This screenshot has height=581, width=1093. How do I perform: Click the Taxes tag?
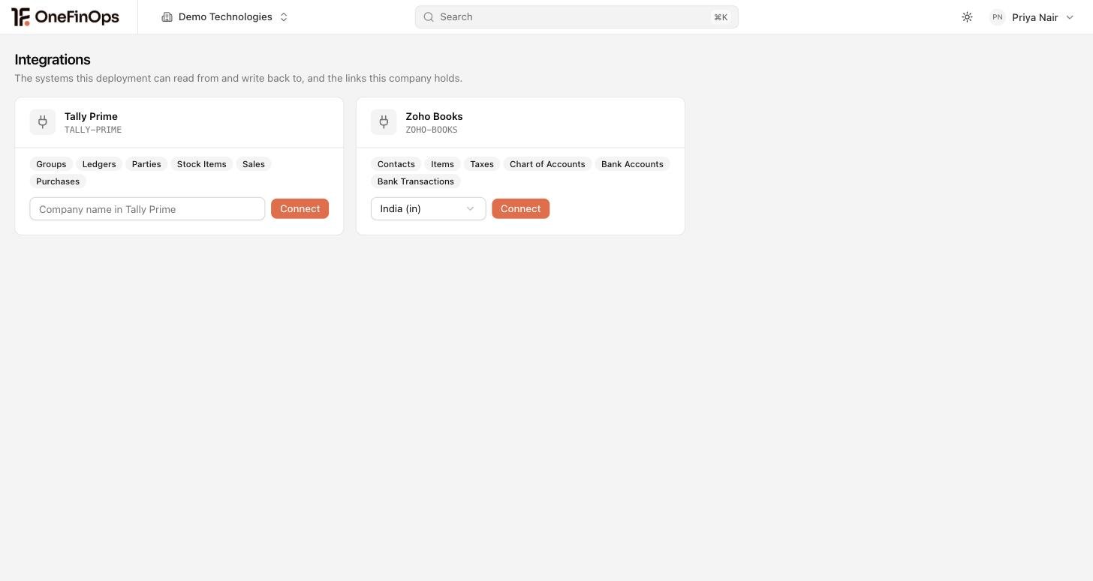coord(482,164)
